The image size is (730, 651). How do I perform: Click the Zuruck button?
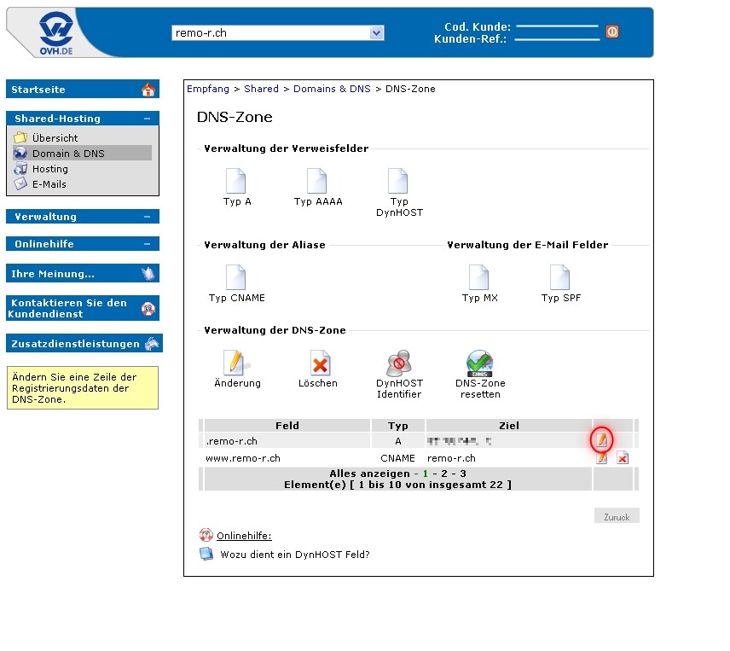pyautogui.click(x=616, y=517)
